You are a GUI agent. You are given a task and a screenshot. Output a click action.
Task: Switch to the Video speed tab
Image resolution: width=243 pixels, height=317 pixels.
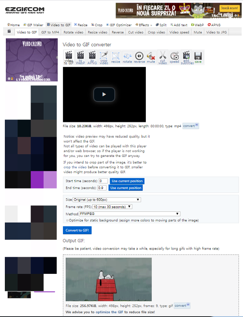179,32
